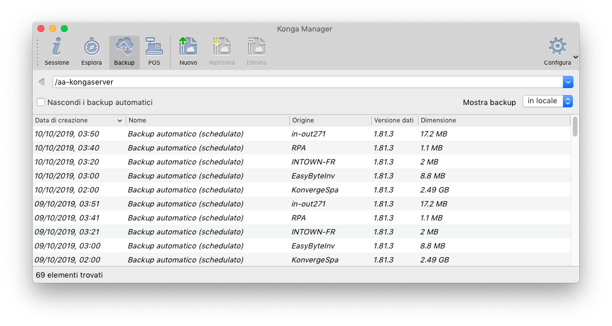This screenshot has height=326, width=612.
Task: Select the backup dated 10/10/2019, 03:40
Action: point(301,148)
